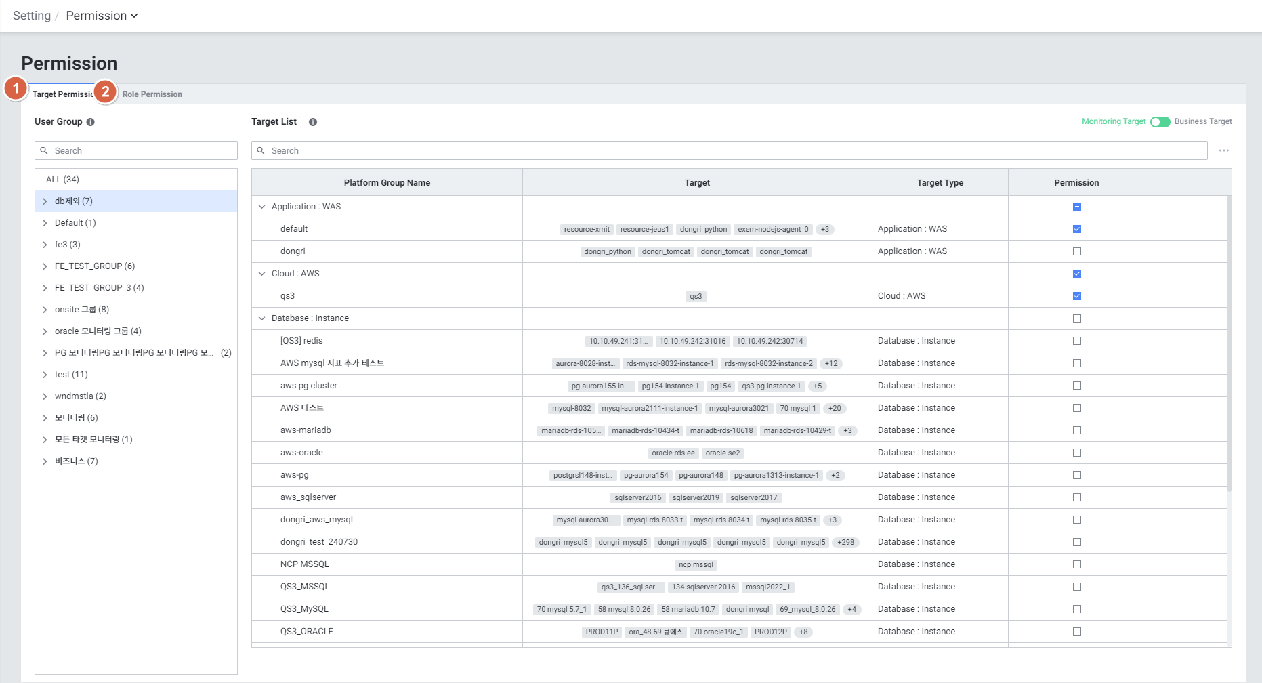
Task: Check permission box for dongri row
Action: (x=1076, y=251)
